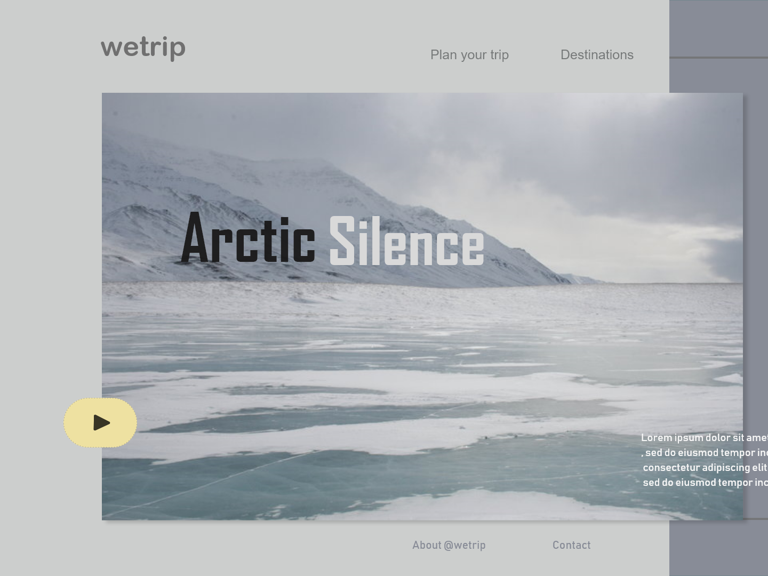Click the wetrip logo
This screenshot has width=768, height=576.
click(143, 48)
